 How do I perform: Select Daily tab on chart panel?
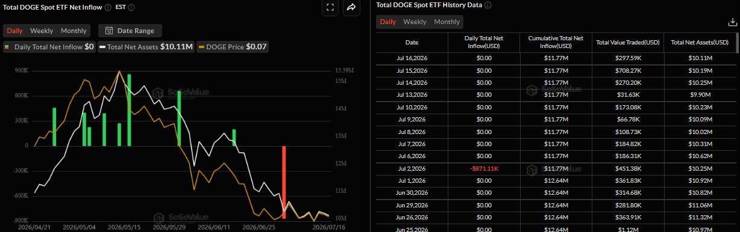[15, 31]
